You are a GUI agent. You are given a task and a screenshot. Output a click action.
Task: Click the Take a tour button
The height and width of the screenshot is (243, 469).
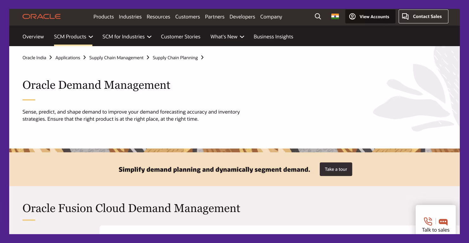click(336, 169)
